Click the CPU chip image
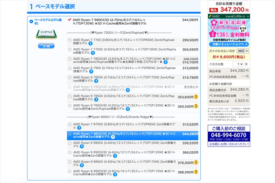275x183 pixels. coord(46,34)
